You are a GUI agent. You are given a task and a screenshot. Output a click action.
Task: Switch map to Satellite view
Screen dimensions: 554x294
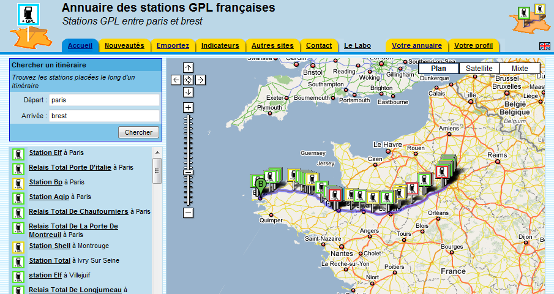(479, 69)
